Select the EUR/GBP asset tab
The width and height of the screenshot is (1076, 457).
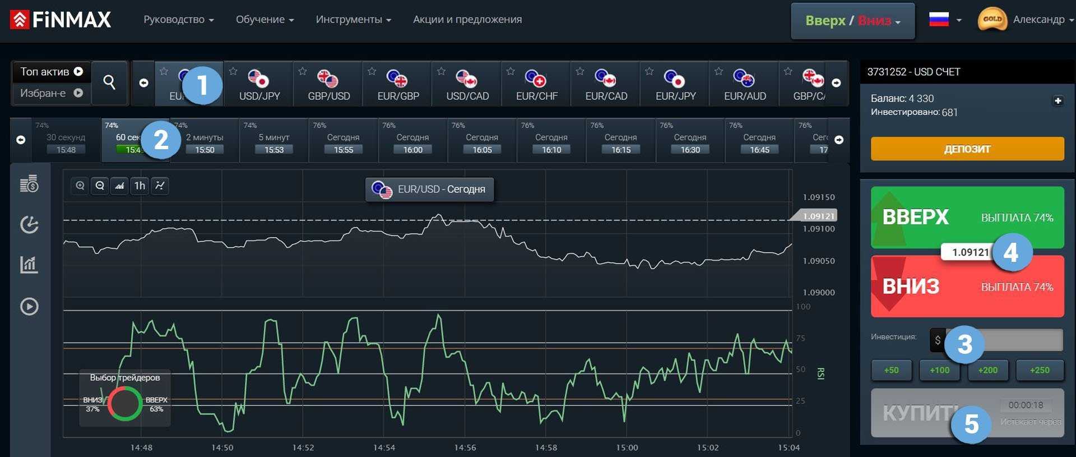(x=398, y=84)
